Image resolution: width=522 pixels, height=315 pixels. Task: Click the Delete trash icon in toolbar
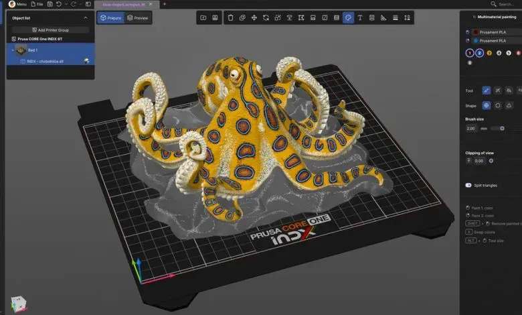tap(230, 17)
